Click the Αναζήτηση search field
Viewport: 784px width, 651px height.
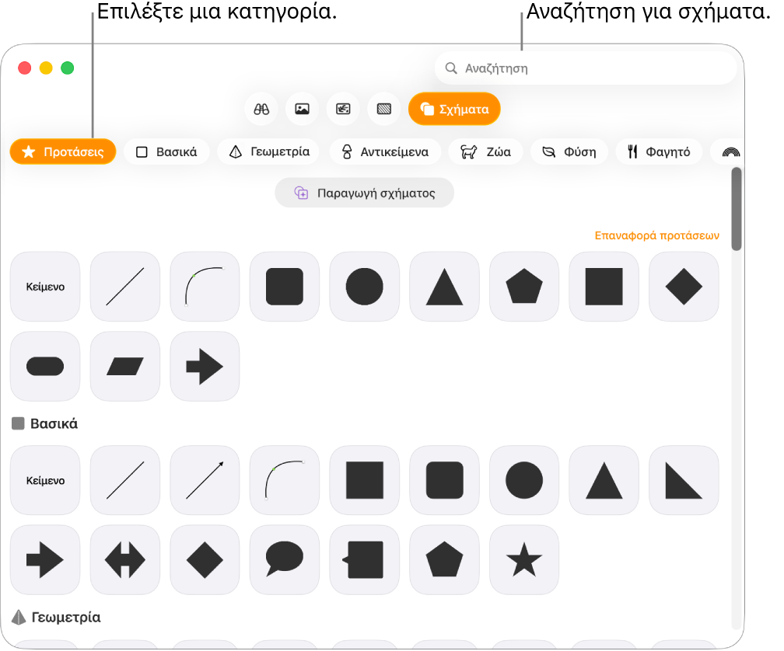coord(586,68)
